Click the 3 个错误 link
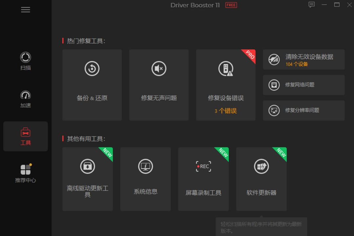 226,111
